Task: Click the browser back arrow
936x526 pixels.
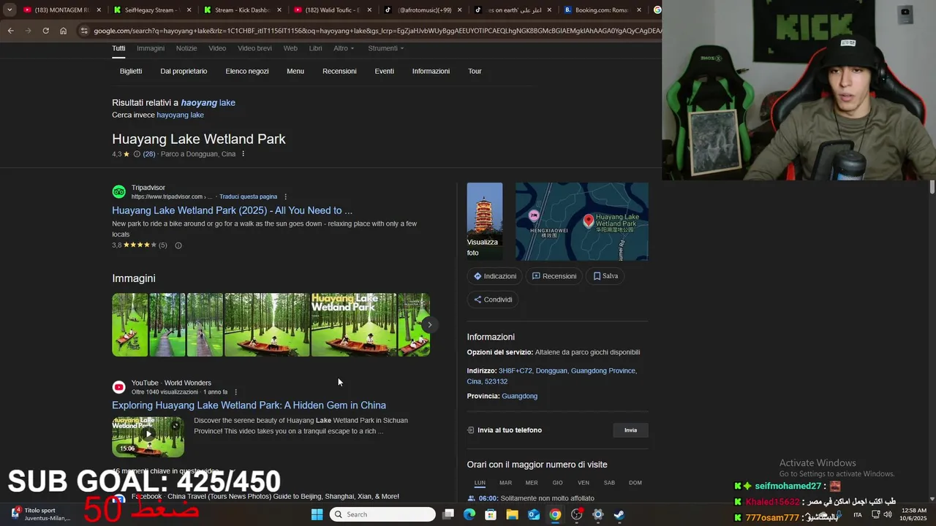Action: pos(10,31)
